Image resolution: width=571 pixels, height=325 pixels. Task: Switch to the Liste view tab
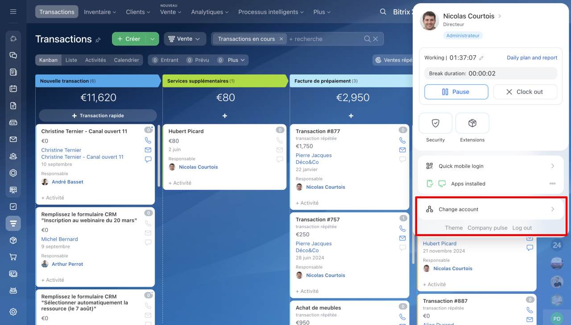point(71,60)
